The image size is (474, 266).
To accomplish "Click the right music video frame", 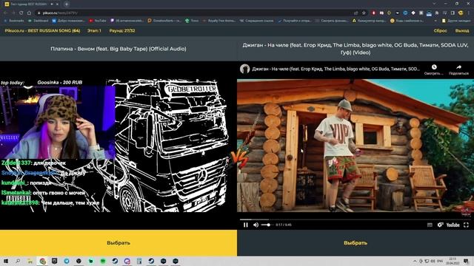I will click(355, 146).
